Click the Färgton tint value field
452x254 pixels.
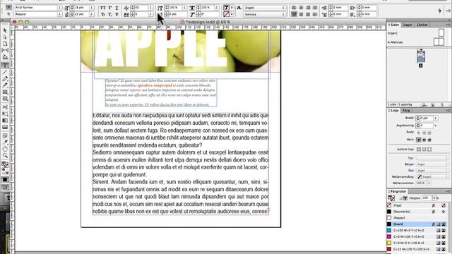coord(427,198)
